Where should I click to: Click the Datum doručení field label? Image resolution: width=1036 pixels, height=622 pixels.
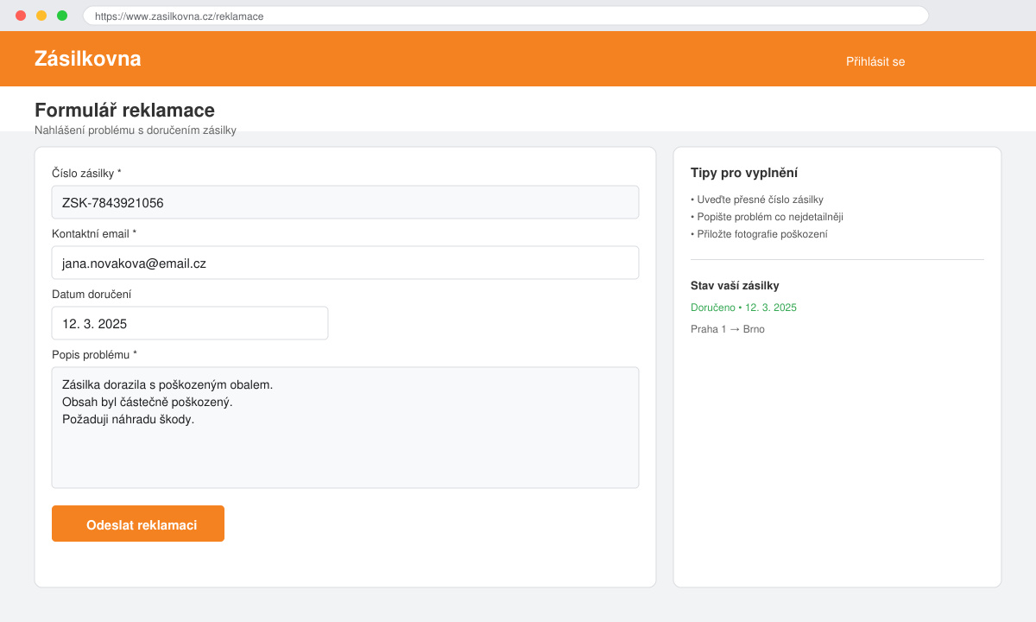click(92, 295)
